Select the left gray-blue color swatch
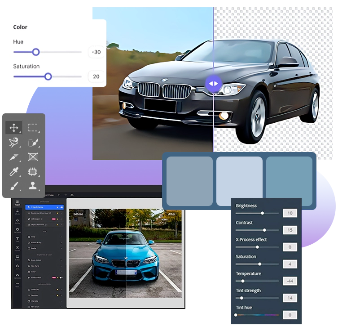The height and width of the screenshot is (327, 338). [189, 181]
